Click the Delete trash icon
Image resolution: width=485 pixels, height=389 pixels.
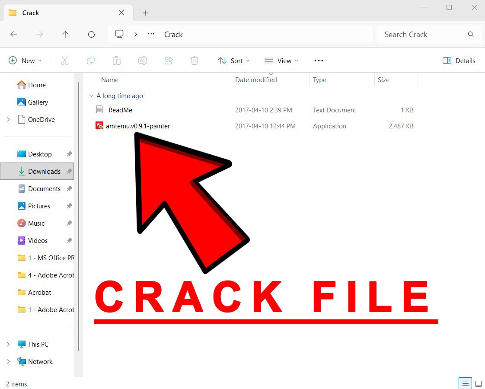(x=194, y=61)
